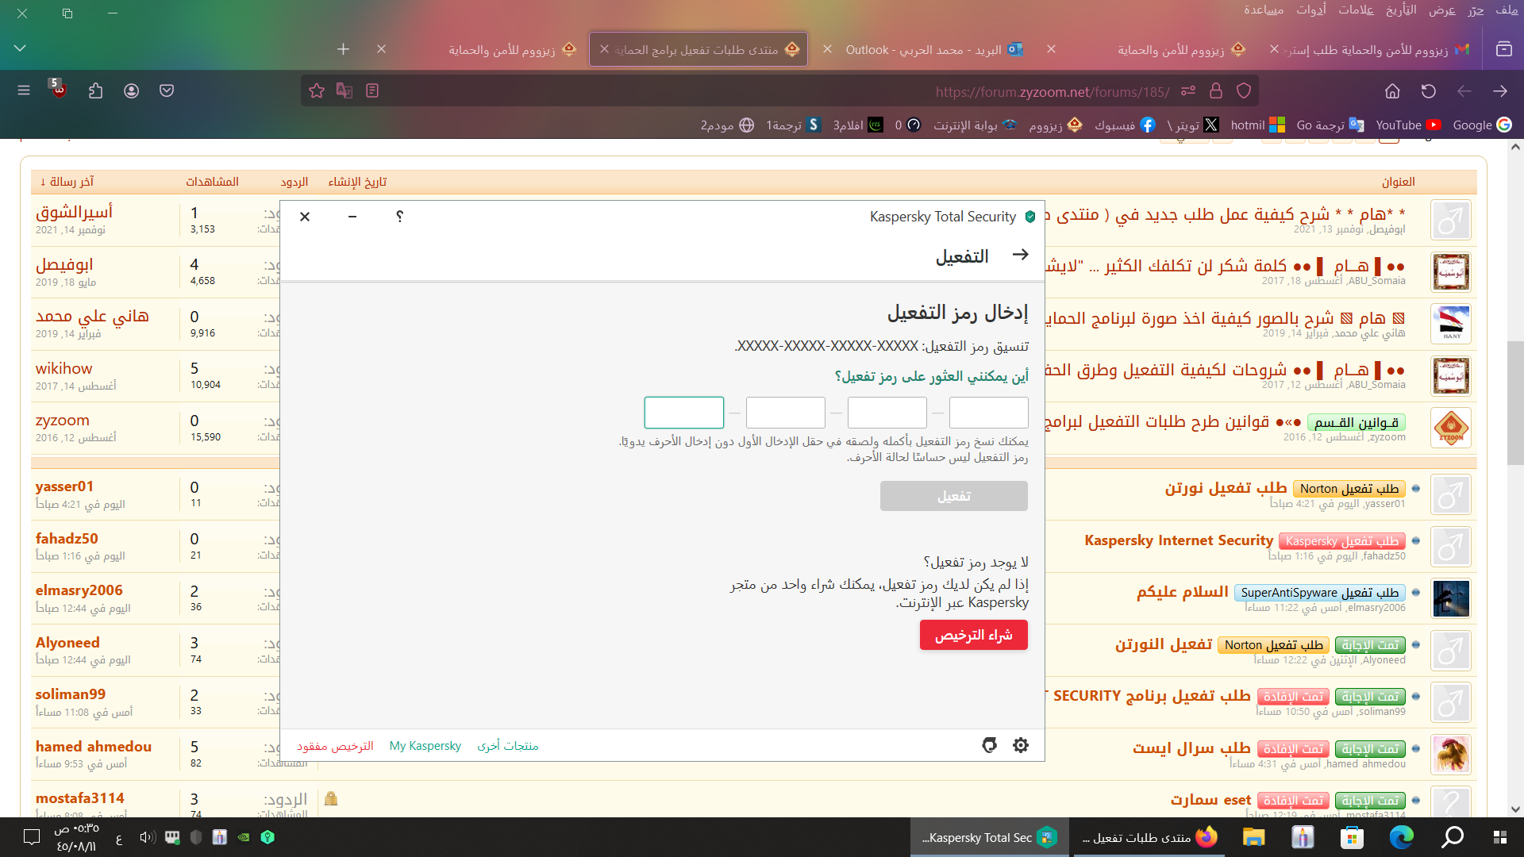This screenshot has height=857, width=1524.
Task: Open الترخيص مفقود link in Kaspersky
Action: coord(335,746)
